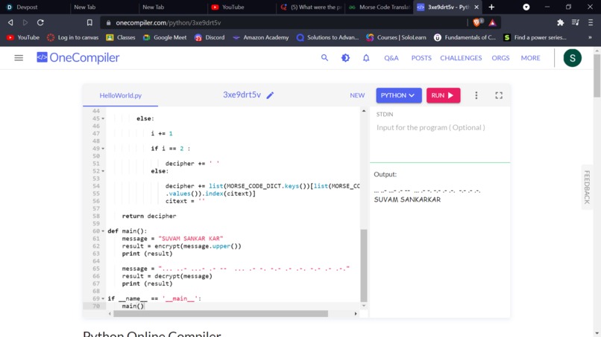The image size is (601, 337).
Task: Close the 3xe9drt5v browser tab
Action: tap(476, 7)
